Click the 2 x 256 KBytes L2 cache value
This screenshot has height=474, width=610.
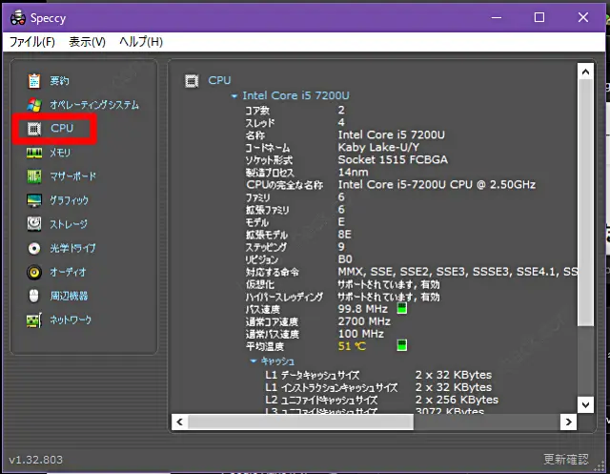(457, 400)
